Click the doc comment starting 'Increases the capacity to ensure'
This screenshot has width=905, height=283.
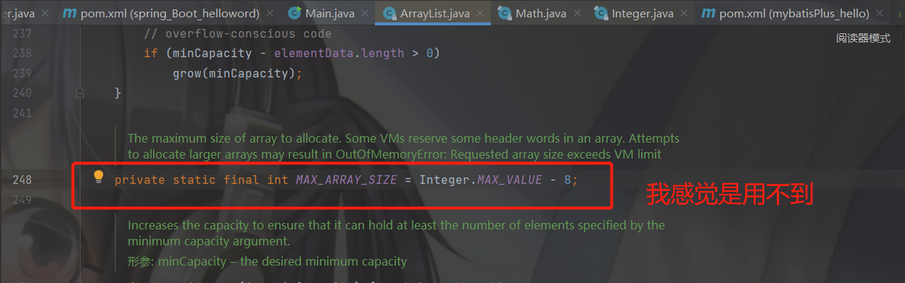(396, 233)
